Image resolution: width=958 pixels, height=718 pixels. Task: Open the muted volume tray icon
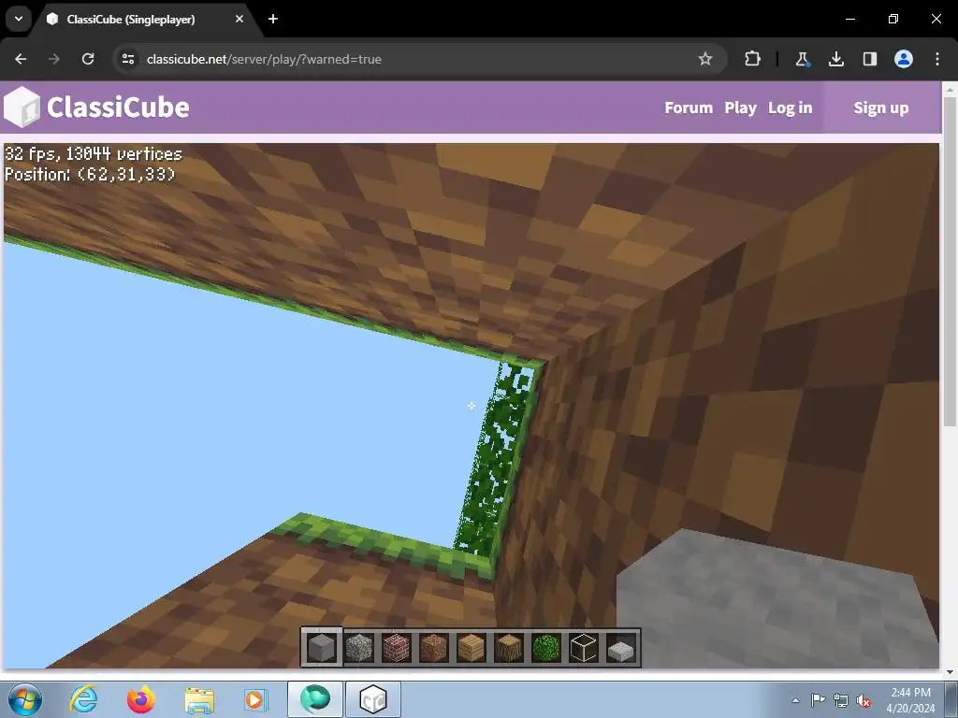pos(864,700)
